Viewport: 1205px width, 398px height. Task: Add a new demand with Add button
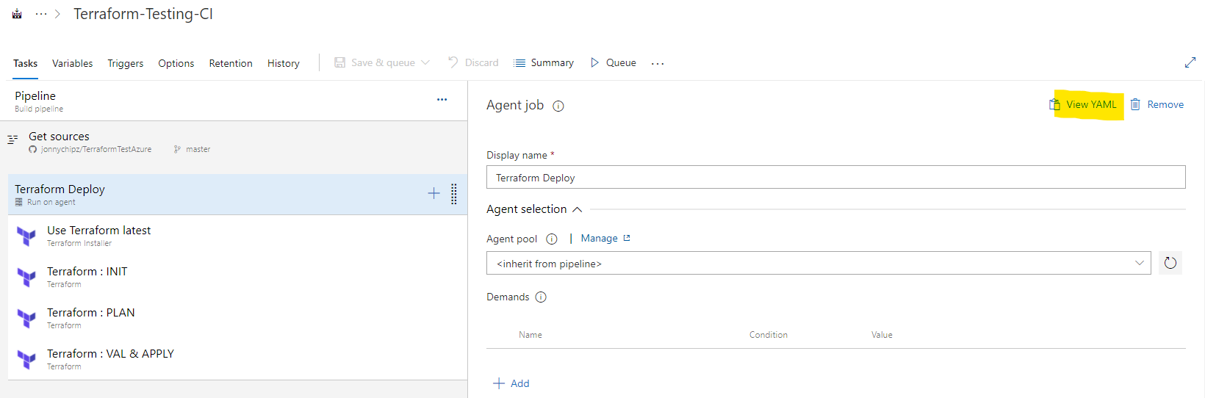pos(511,383)
